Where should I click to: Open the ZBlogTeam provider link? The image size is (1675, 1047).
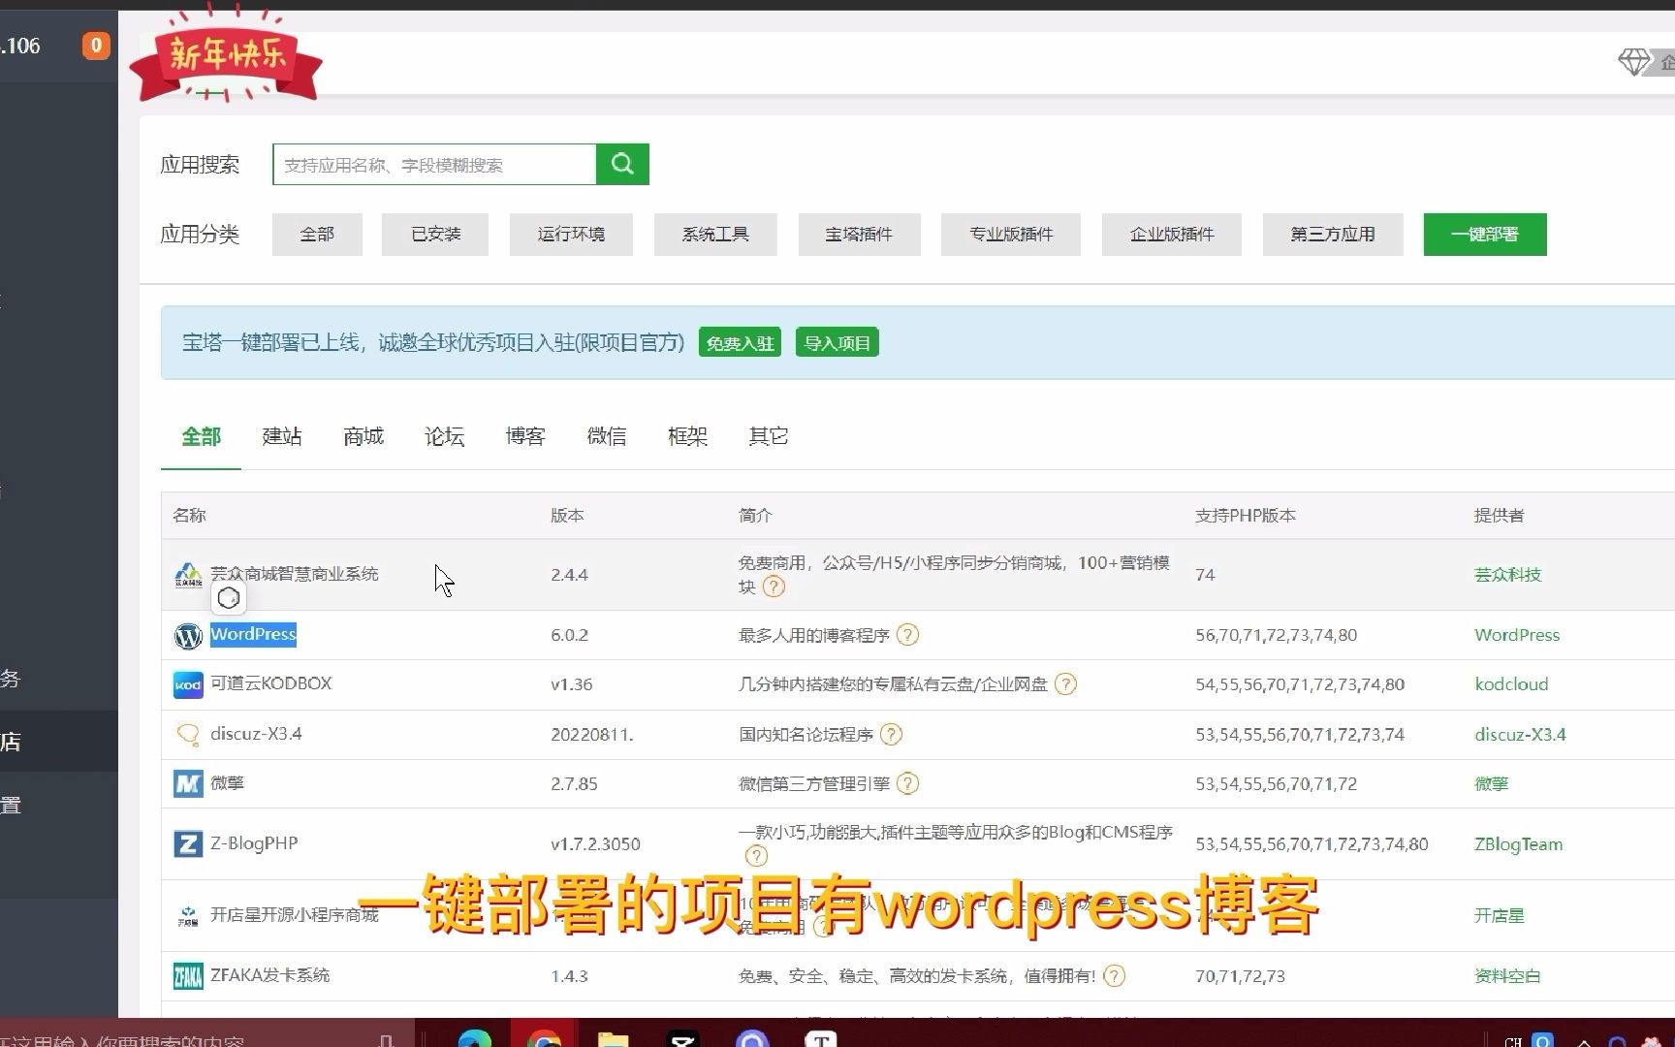pyautogui.click(x=1519, y=844)
